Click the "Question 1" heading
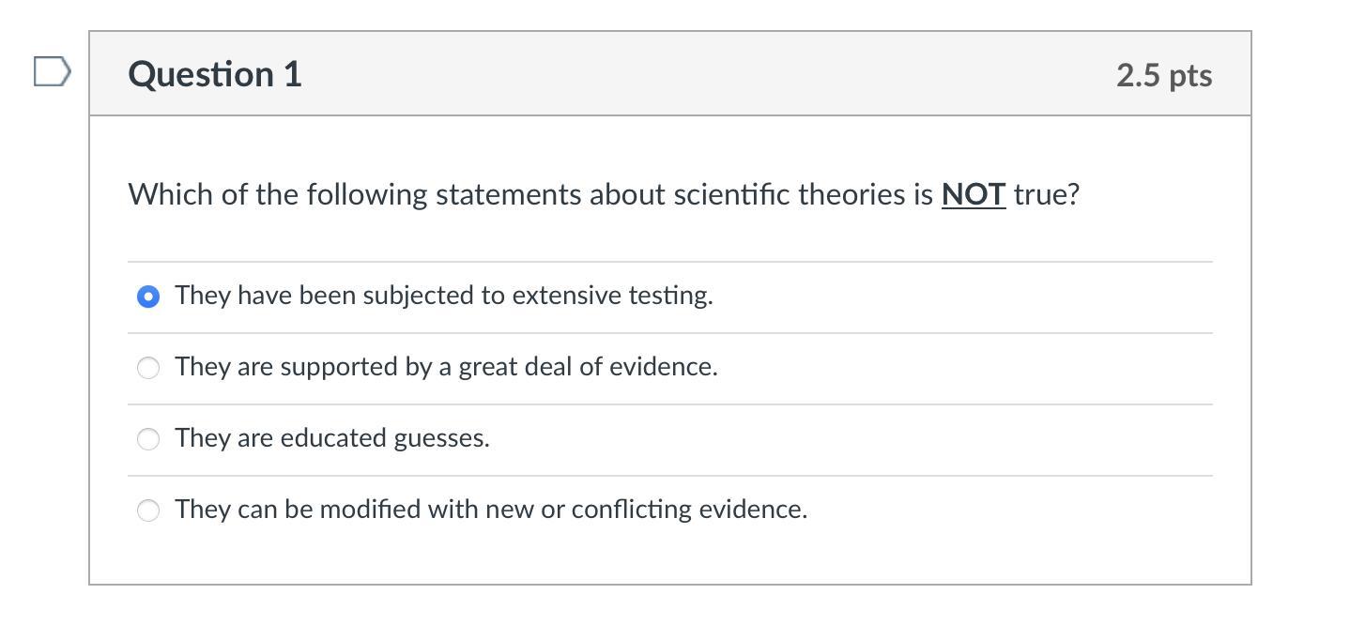This screenshot has width=1350, height=640. pos(215,74)
